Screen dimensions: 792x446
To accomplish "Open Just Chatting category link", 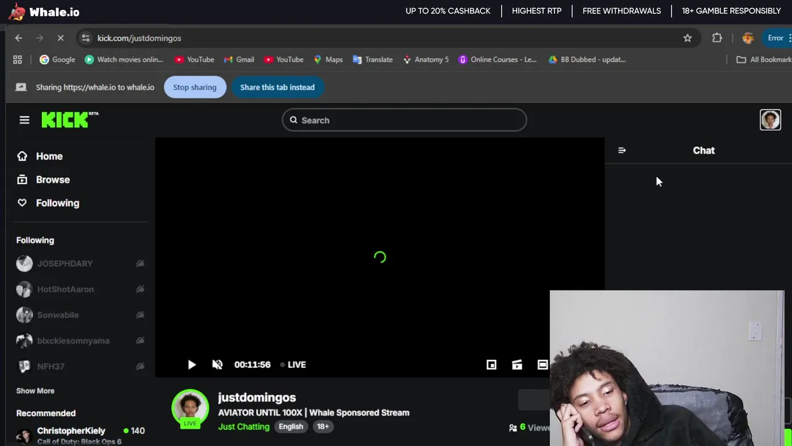I will 244,427.
